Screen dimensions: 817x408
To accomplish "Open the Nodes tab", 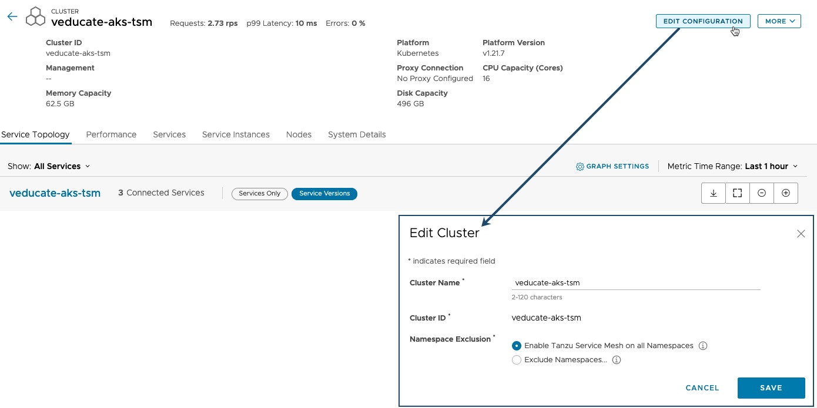I will click(x=299, y=134).
